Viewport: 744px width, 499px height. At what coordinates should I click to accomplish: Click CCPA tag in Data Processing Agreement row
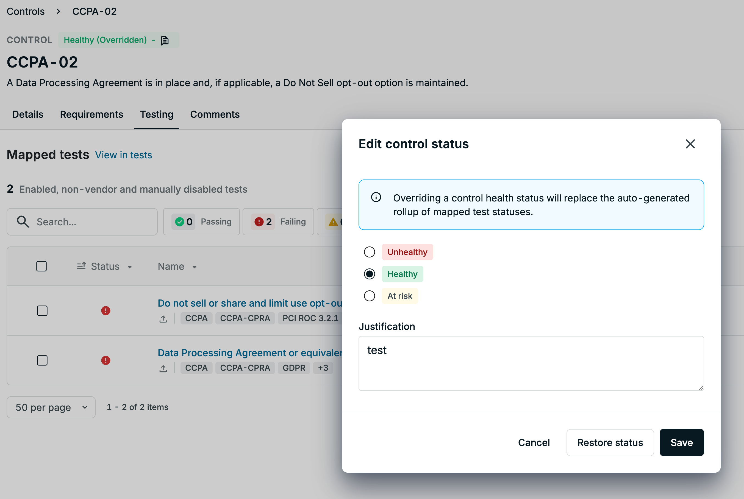coord(196,368)
